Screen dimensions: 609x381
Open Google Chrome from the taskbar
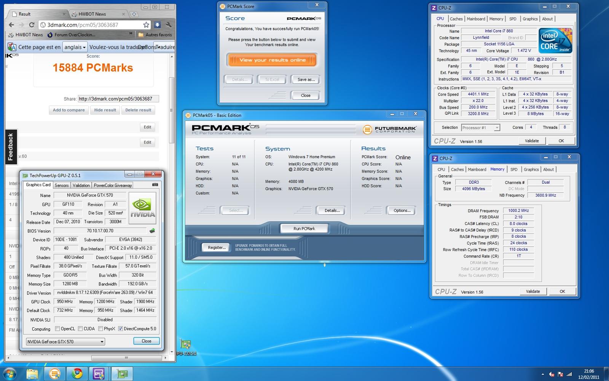point(77,374)
